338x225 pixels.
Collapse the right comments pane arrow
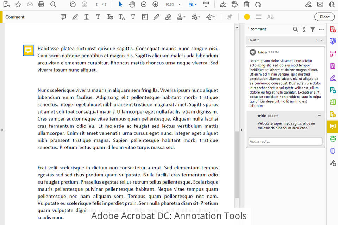242,130
